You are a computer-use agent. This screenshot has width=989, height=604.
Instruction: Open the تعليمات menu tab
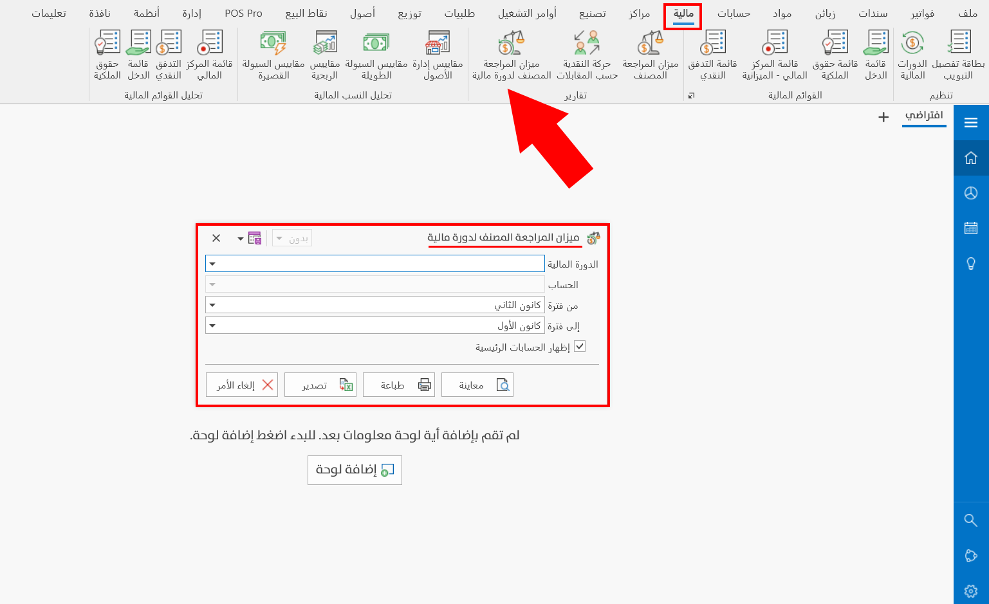[49, 14]
